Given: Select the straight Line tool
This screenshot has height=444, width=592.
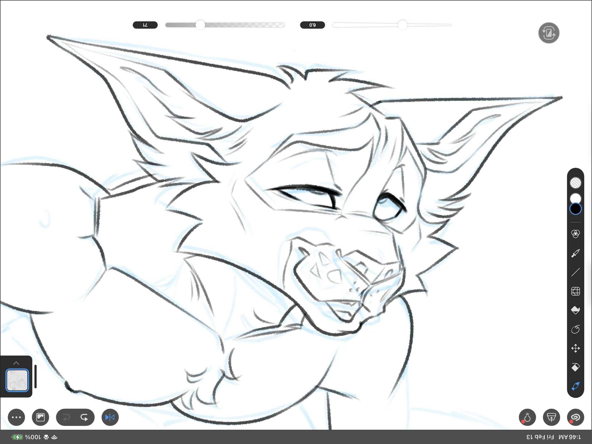Looking at the screenshot, I should (x=575, y=272).
